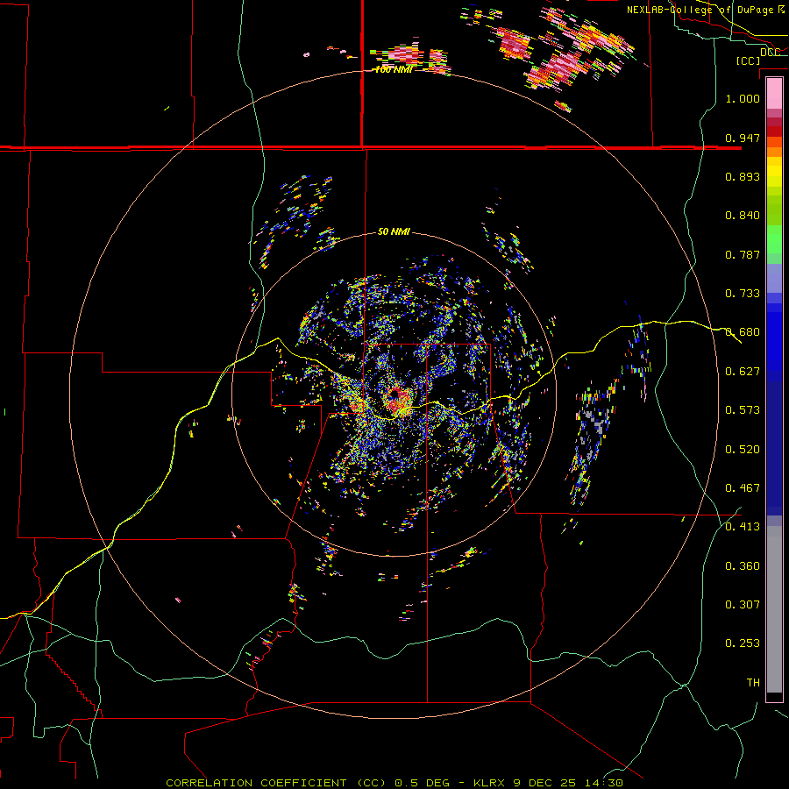Select the 0.627 scale value

coord(743,372)
